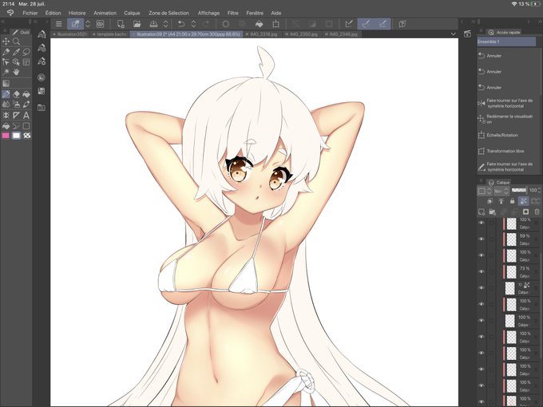Select the Ensemble 1 quick access set

click(x=506, y=41)
